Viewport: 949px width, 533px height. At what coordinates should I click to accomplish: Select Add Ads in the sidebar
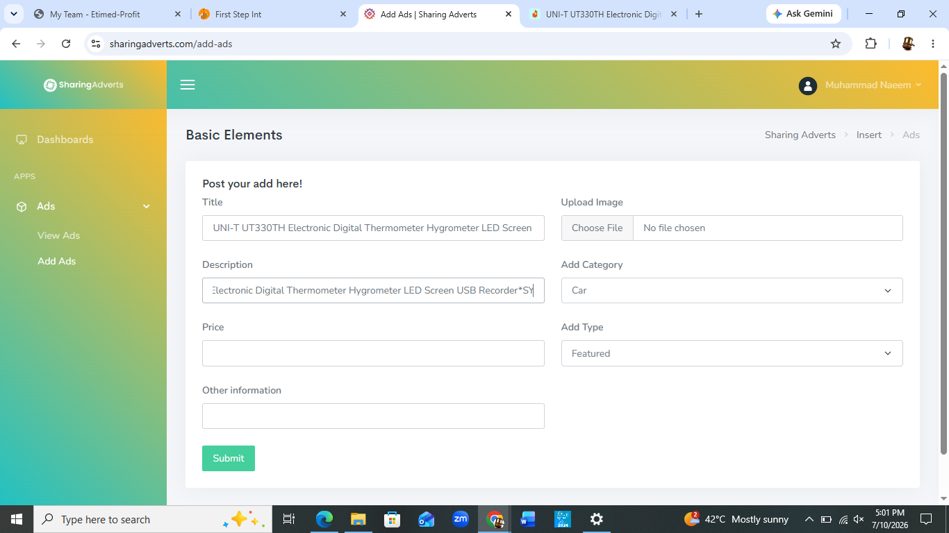pos(56,262)
